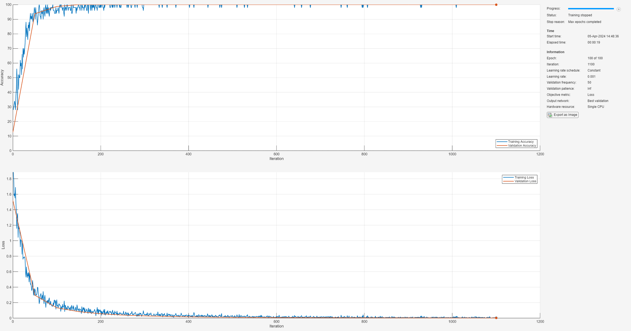Click the Export as Image button
This screenshot has width=631, height=331.
pos(563,115)
